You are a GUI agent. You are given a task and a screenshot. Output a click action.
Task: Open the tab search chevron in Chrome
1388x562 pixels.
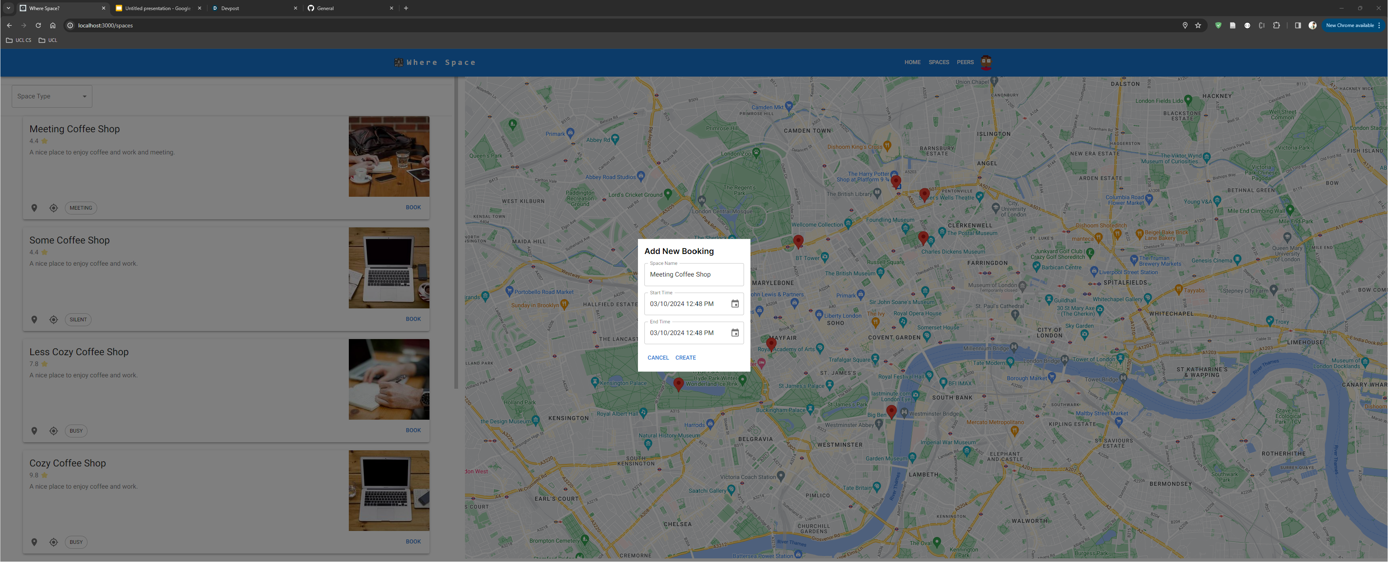8,8
